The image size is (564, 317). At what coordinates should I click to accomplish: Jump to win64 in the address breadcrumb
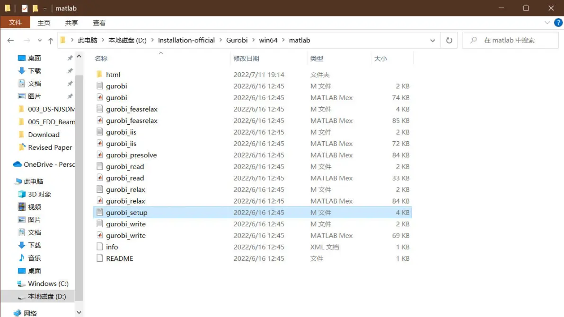click(x=268, y=40)
